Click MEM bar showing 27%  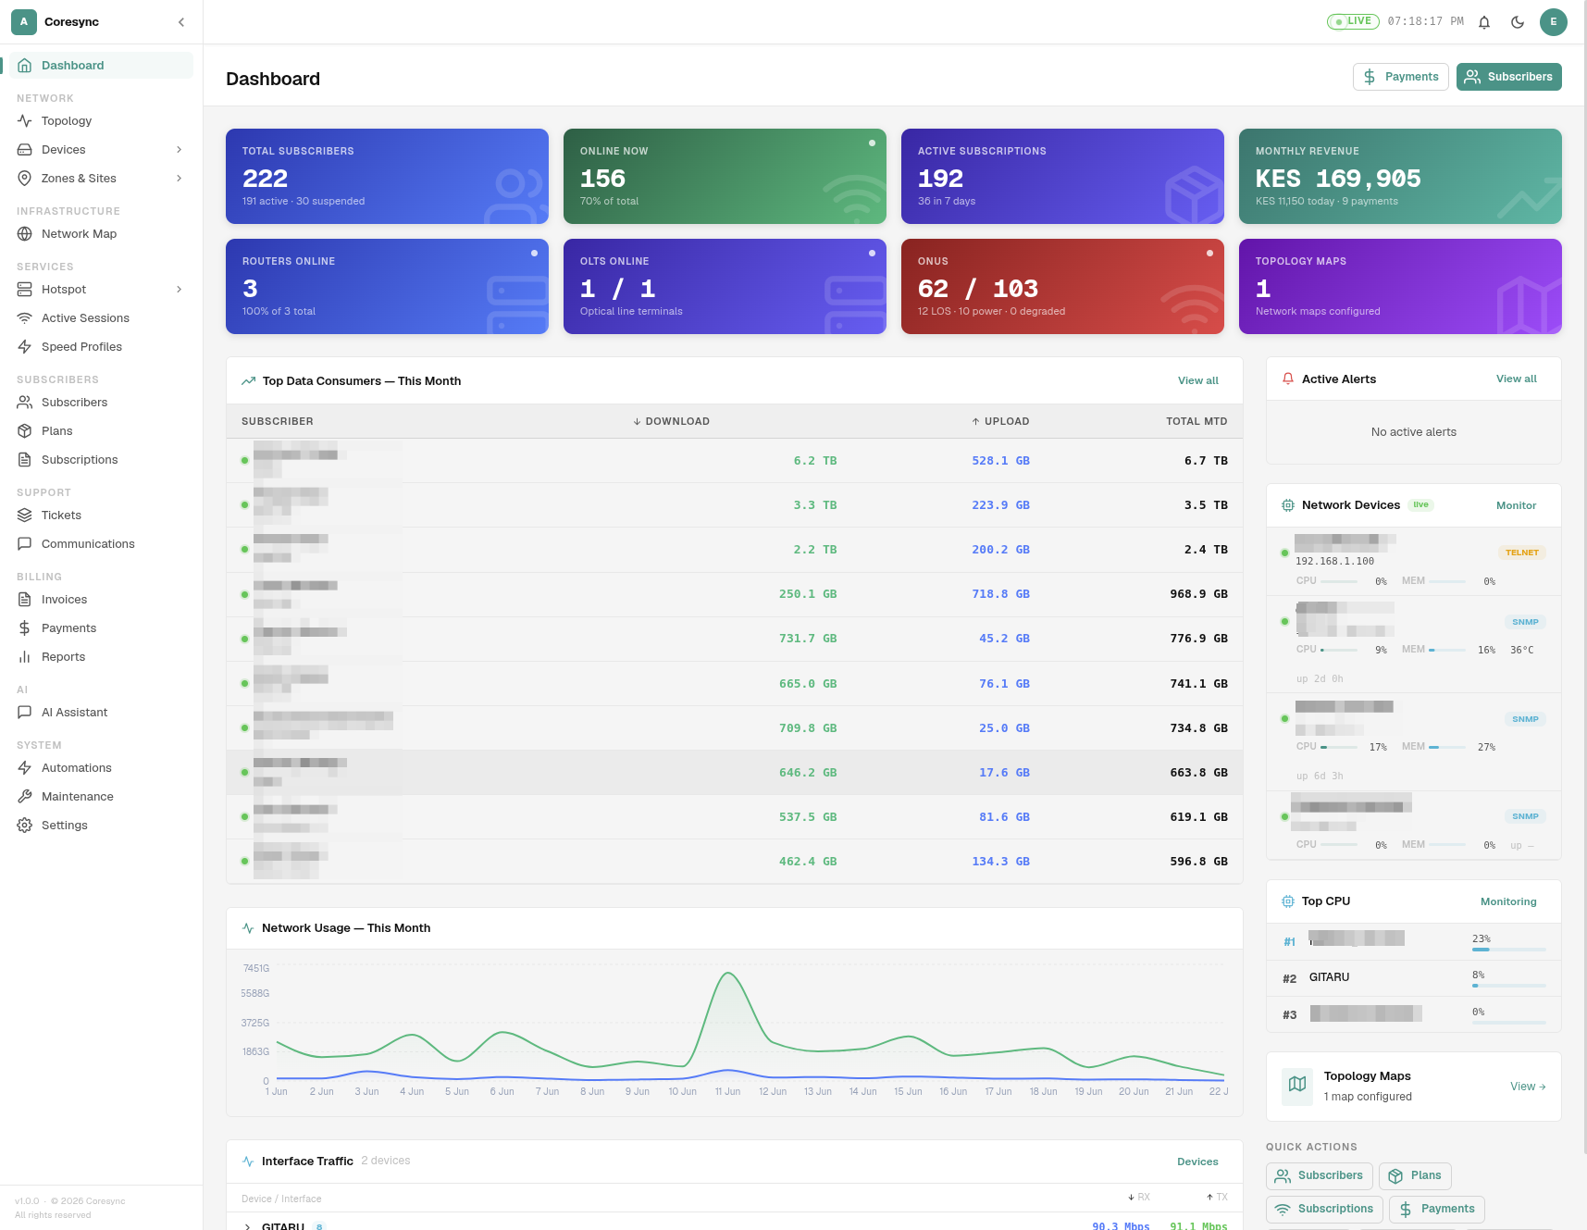point(1447,747)
